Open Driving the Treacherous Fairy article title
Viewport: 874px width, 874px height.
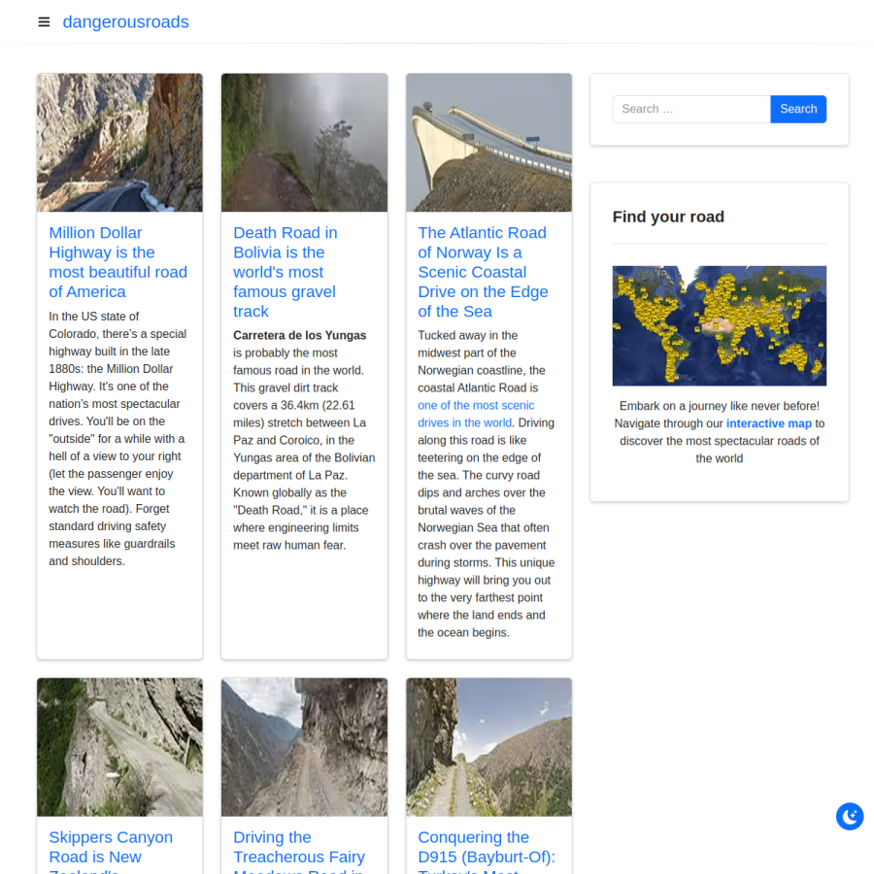click(x=299, y=851)
